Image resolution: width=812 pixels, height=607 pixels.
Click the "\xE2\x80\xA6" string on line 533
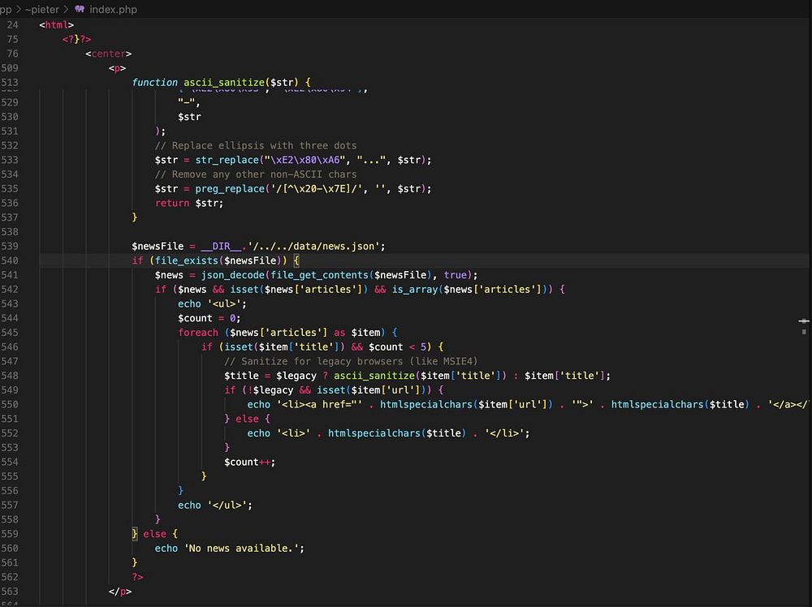pyautogui.click(x=304, y=161)
